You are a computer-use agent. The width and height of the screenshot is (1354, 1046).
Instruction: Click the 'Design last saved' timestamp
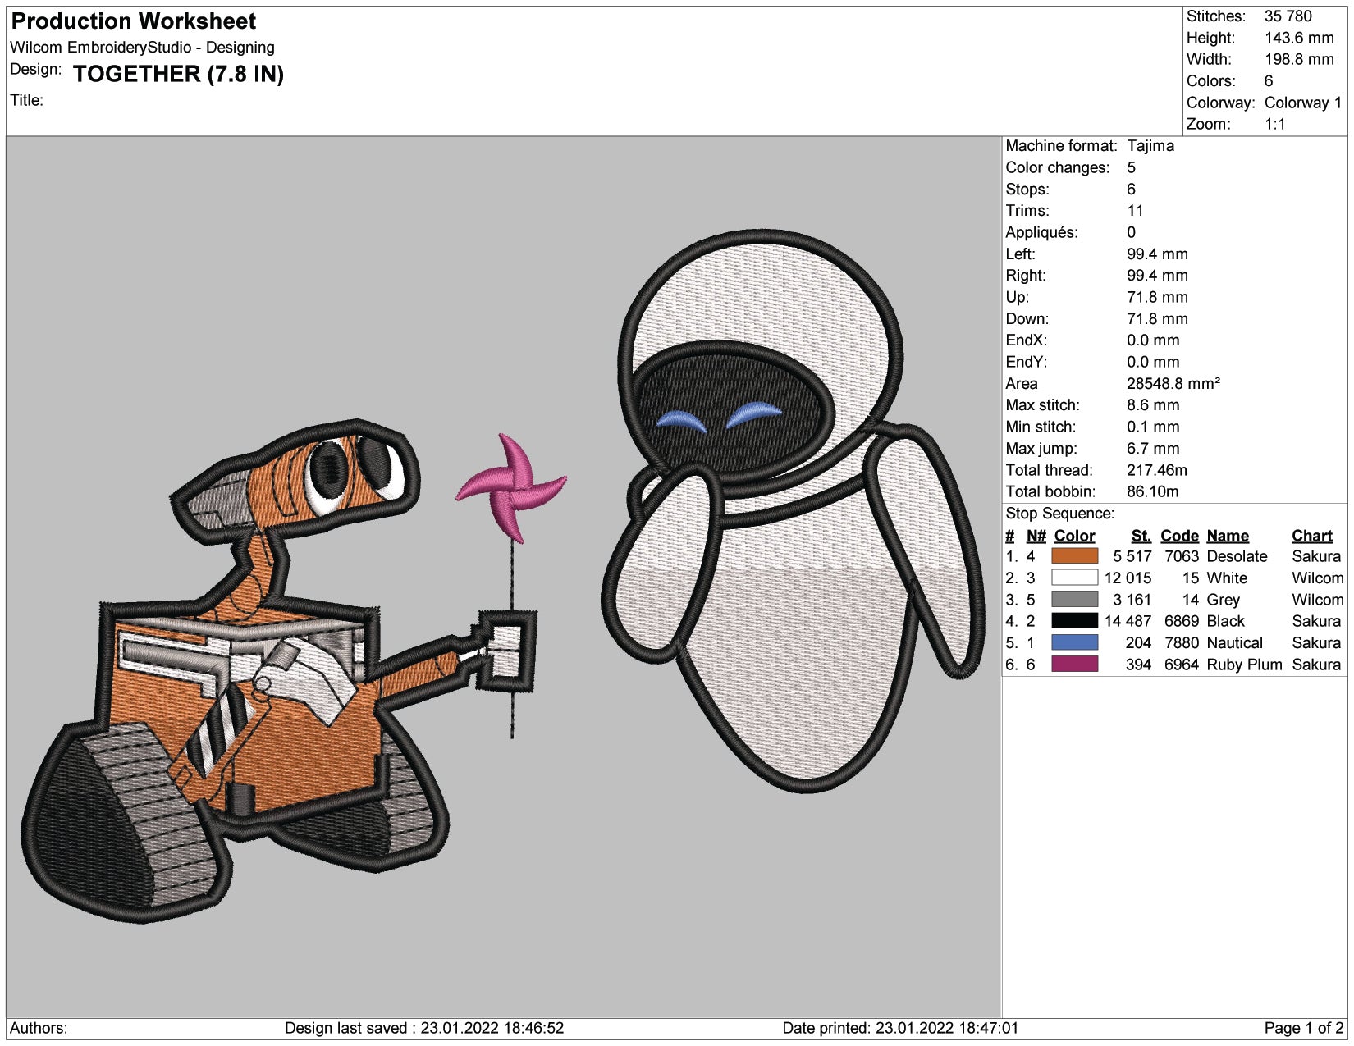[x=423, y=1028]
